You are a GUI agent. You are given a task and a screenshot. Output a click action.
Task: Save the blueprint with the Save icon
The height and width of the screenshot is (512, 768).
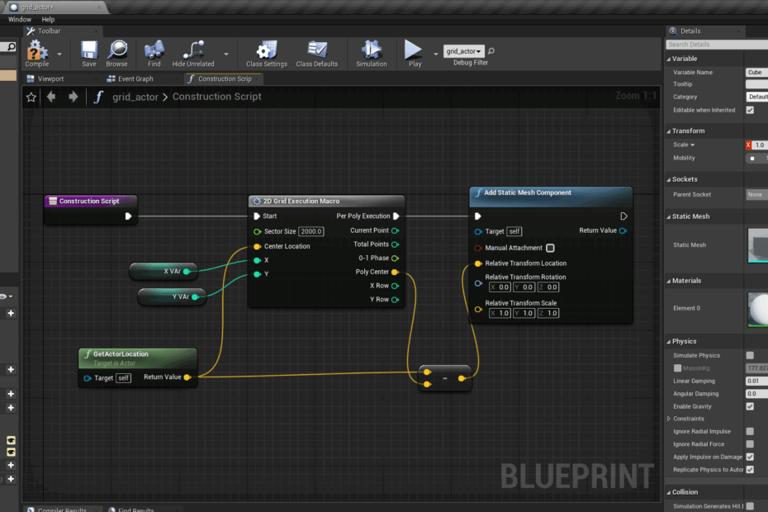pyautogui.click(x=88, y=54)
